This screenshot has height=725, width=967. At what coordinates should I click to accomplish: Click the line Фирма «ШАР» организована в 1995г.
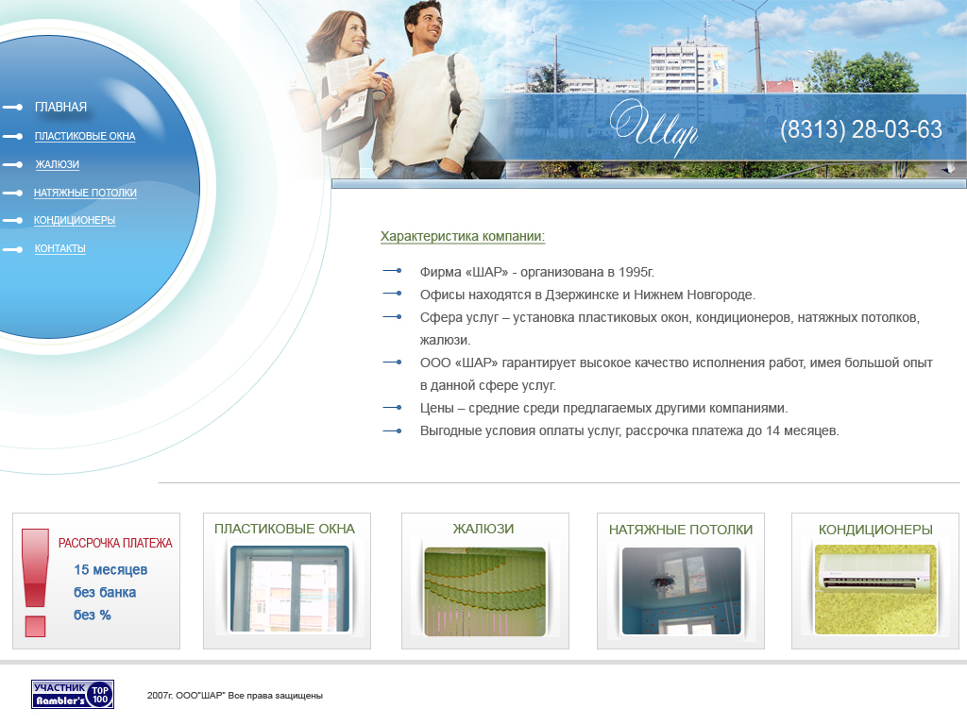(x=537, y=272)
